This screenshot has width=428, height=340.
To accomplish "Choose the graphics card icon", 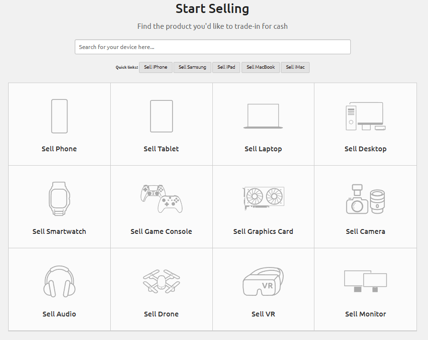I will tap(263, 197).
